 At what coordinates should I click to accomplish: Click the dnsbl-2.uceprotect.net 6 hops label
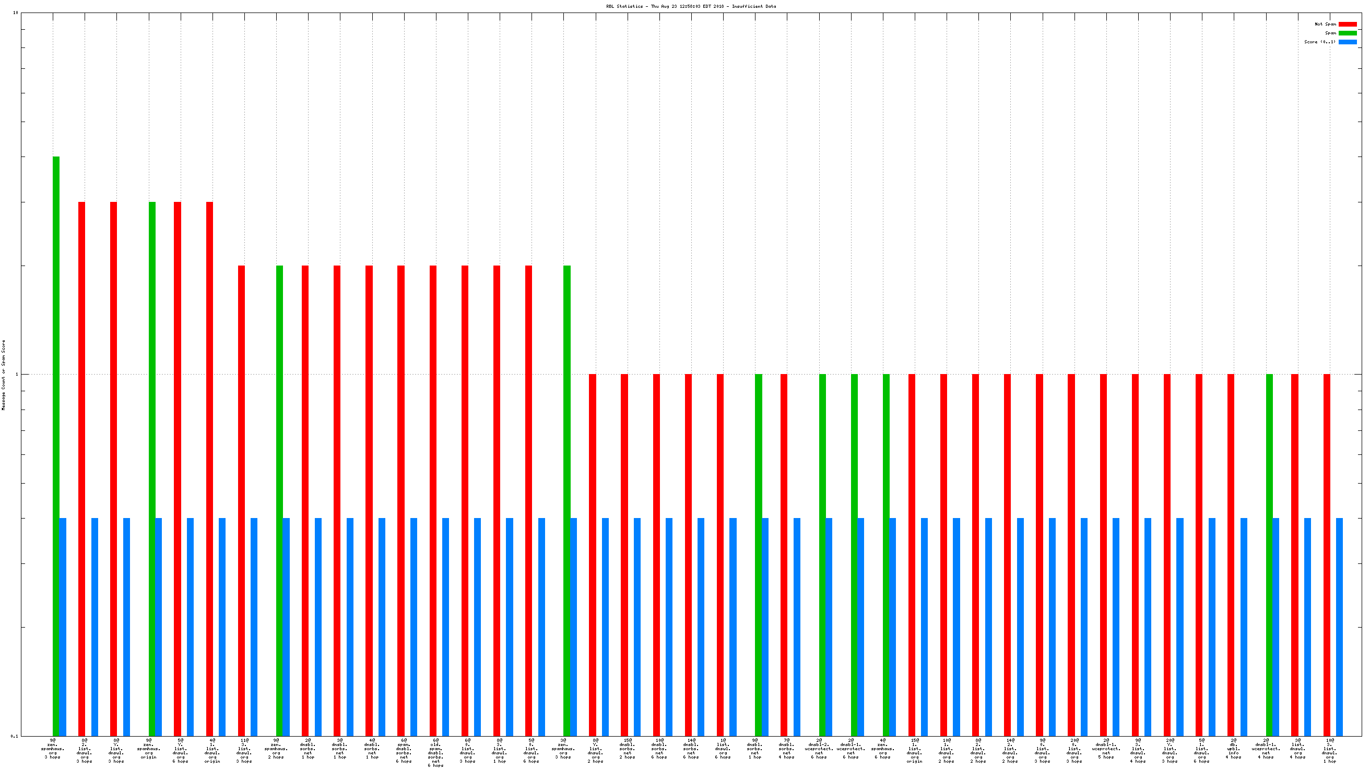point(819,748)
